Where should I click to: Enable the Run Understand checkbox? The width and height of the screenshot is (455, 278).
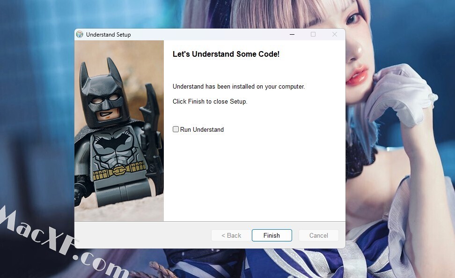pos(176,129)
